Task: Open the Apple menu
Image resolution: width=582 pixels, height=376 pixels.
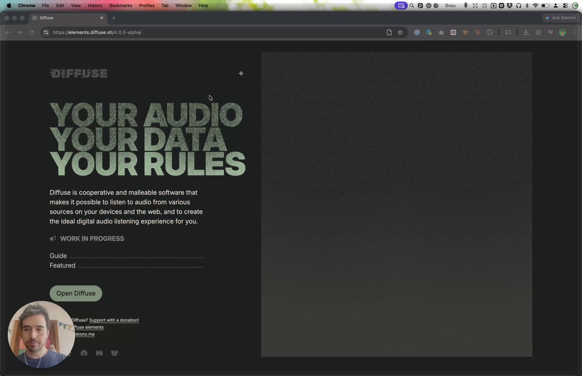Action: click(9, 6)
